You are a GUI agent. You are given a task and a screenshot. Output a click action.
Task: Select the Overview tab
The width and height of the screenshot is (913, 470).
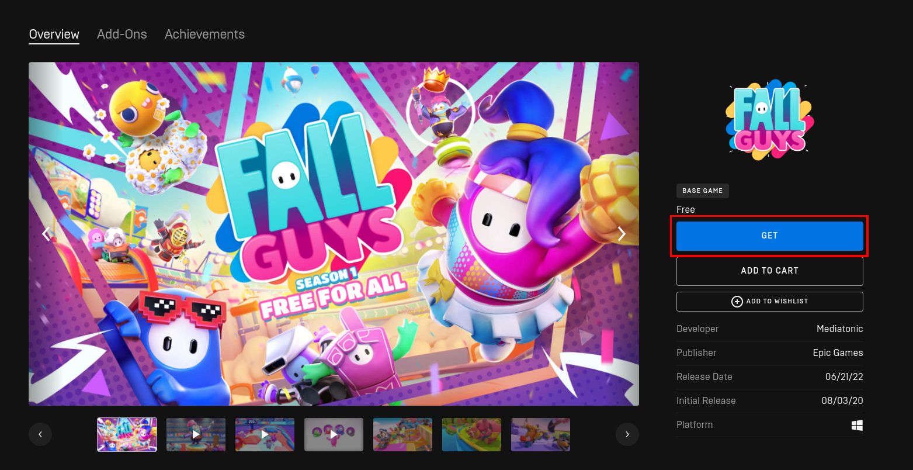click(54, 34)
